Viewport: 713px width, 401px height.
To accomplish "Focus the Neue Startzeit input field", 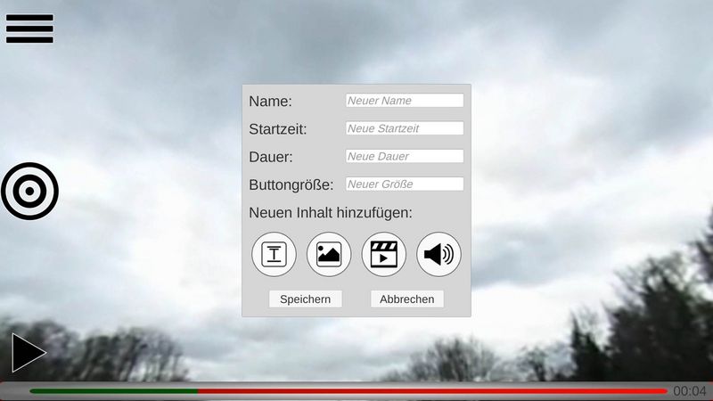I will pos(405,128).
